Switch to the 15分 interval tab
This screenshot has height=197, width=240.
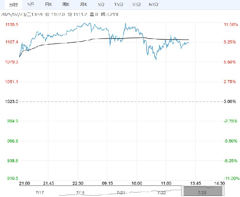point(118,4)
